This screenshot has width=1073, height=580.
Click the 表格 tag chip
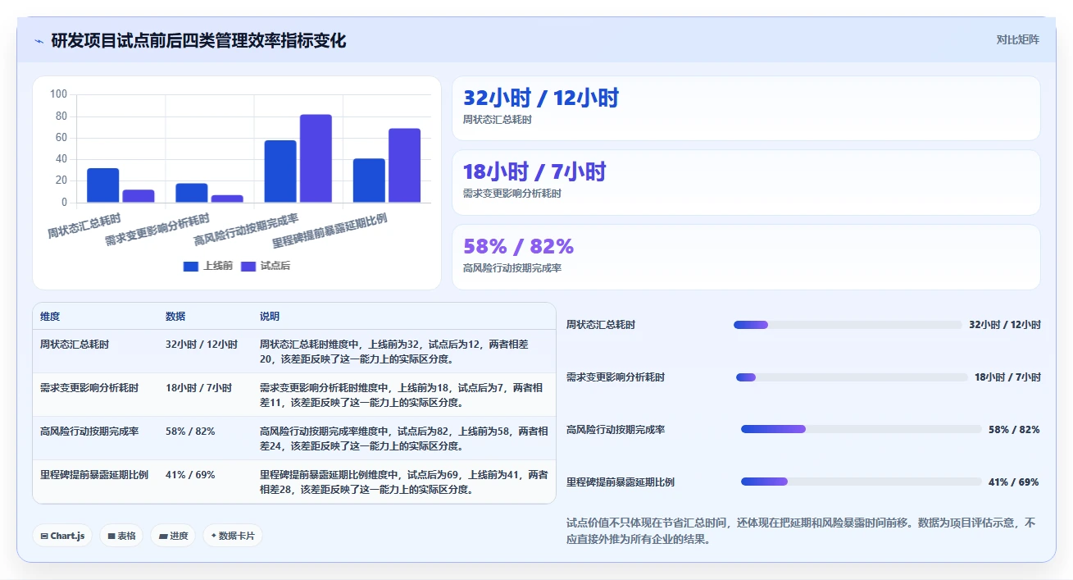click(x=121, y=536)
